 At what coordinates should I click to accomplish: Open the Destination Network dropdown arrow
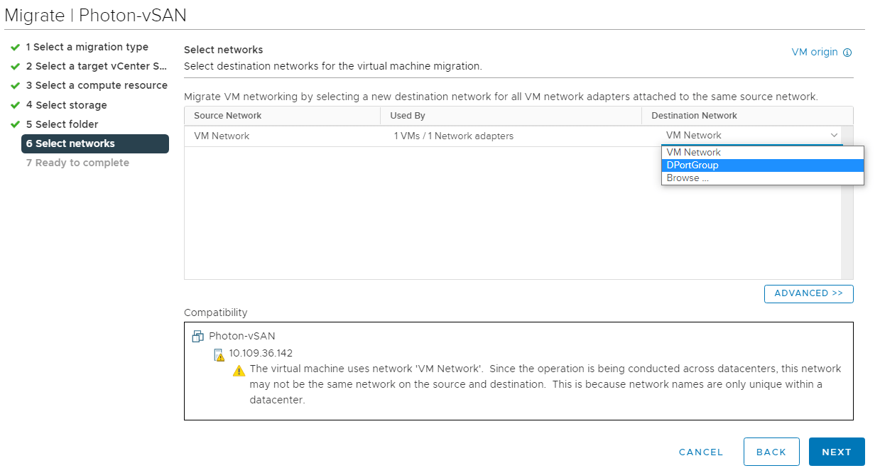[x=834, y=136]
